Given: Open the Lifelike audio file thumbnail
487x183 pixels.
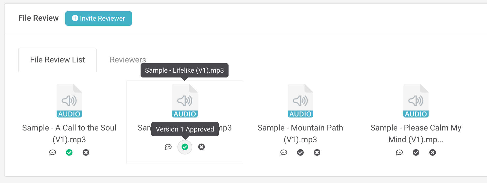Looking at the screenshot, I should click(x=185, y=101).
